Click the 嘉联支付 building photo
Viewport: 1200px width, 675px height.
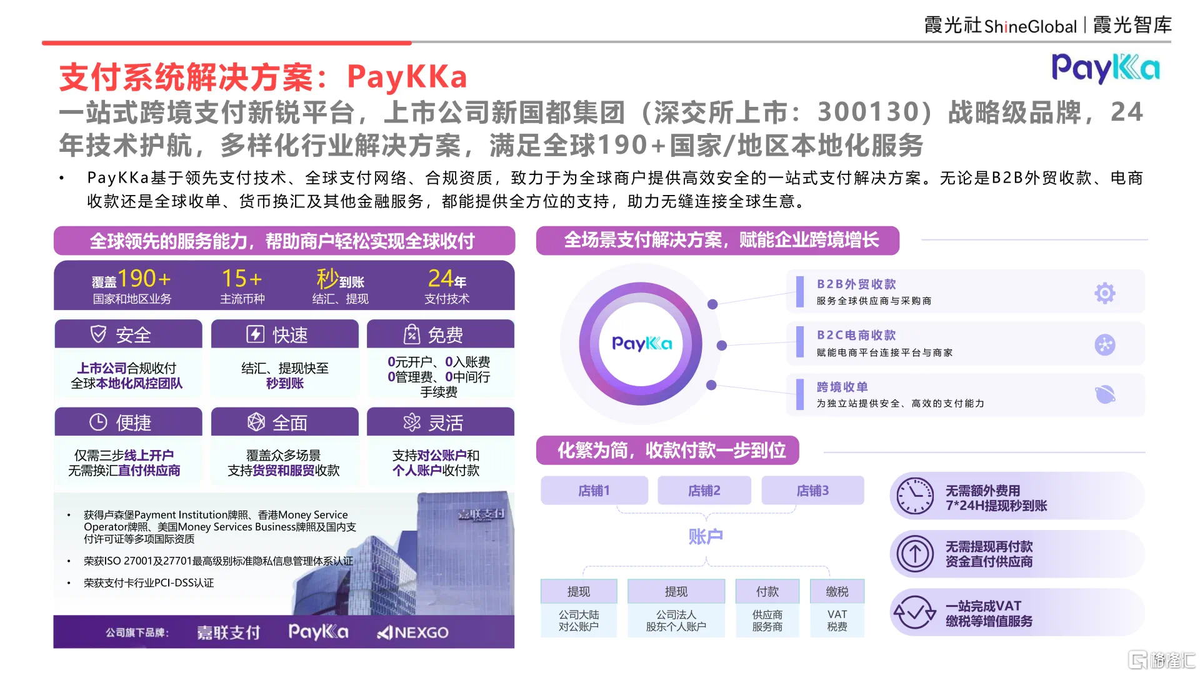(x=404, y=553)
